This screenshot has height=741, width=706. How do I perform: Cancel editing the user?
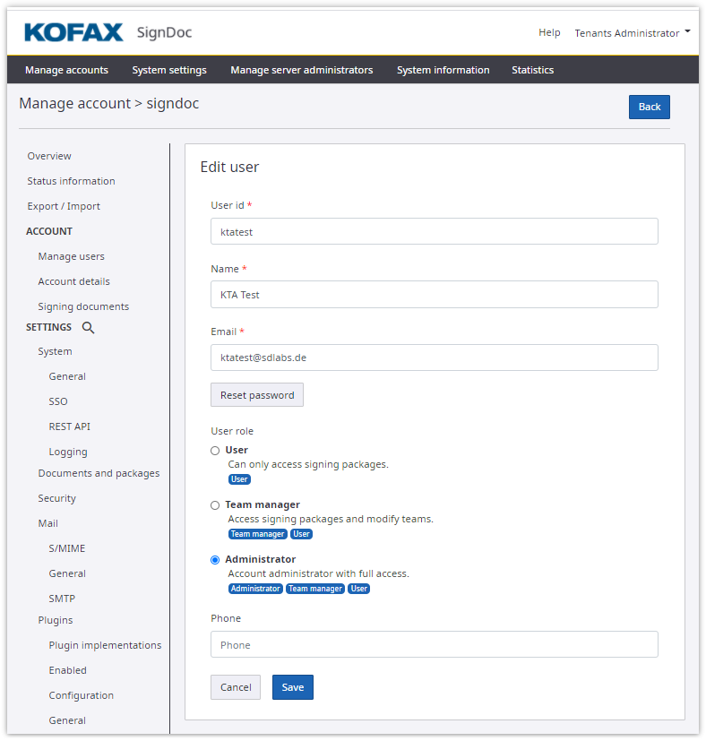[x=236, y=687]
